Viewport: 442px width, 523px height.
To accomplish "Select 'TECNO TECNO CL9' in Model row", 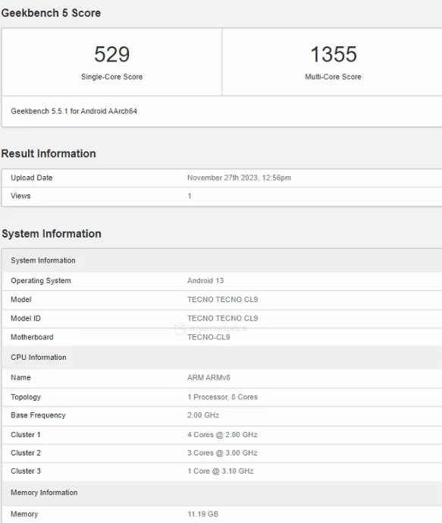I will (222, 300).
